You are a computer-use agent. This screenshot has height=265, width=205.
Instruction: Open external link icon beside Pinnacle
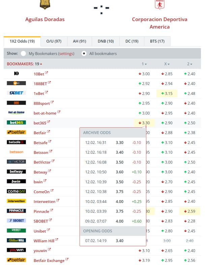pyautogui.click(x=51, y=210)
